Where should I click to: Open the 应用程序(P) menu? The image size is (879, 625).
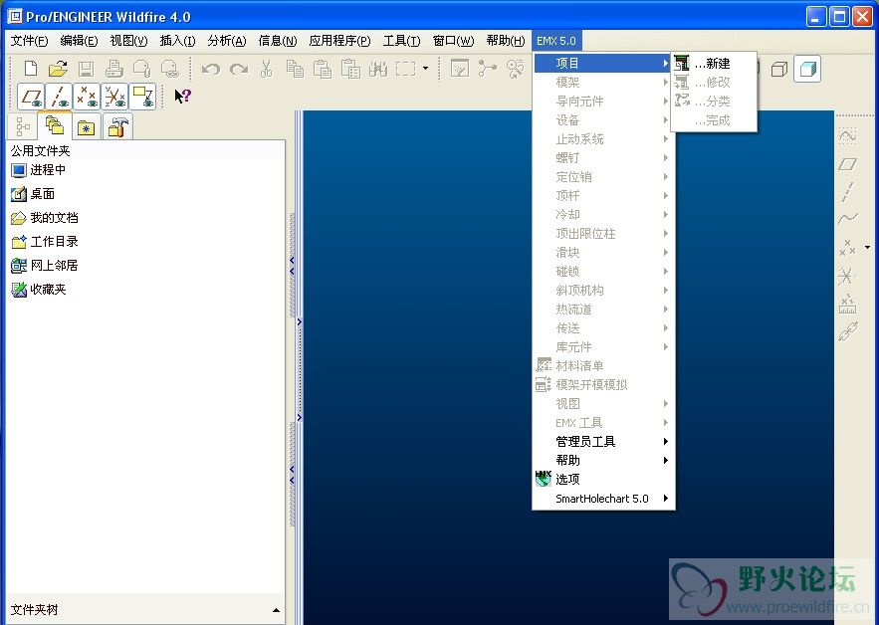click(x=339, y=41)
